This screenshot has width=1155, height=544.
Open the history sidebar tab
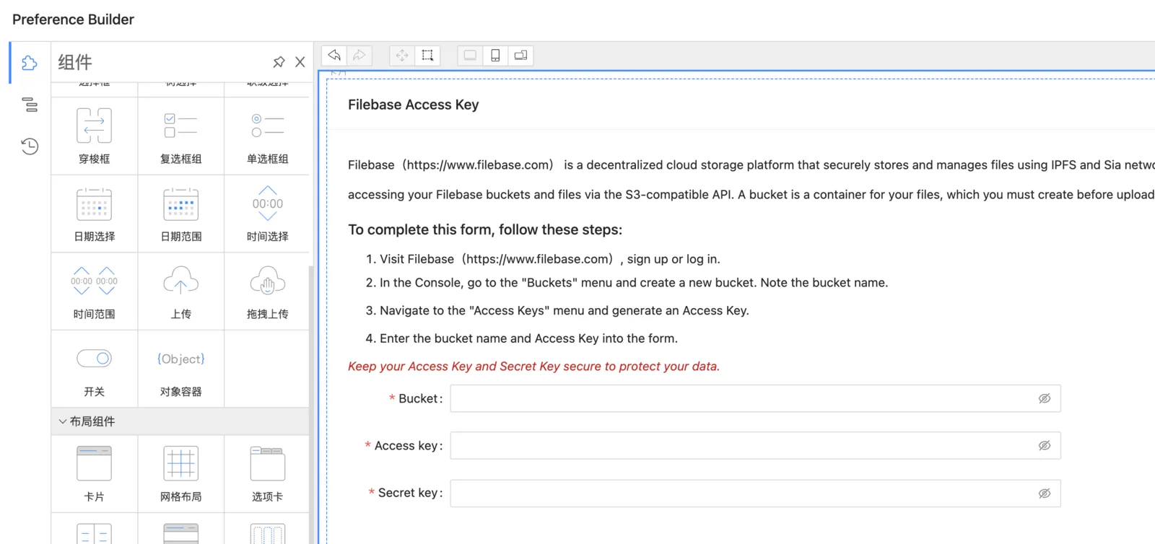(30, 146)
